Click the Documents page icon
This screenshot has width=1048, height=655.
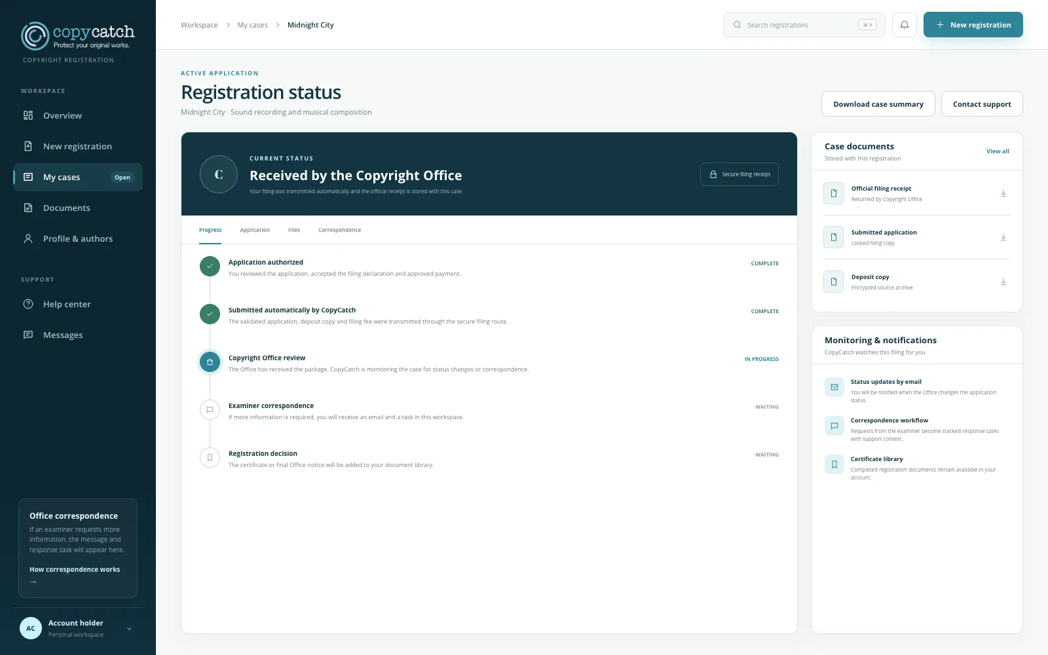point(28,208)
